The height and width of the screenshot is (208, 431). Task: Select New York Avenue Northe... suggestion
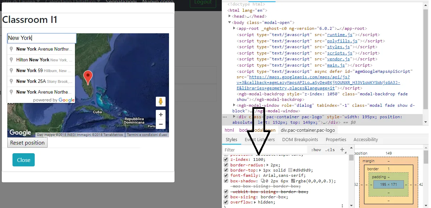(41, 92)
